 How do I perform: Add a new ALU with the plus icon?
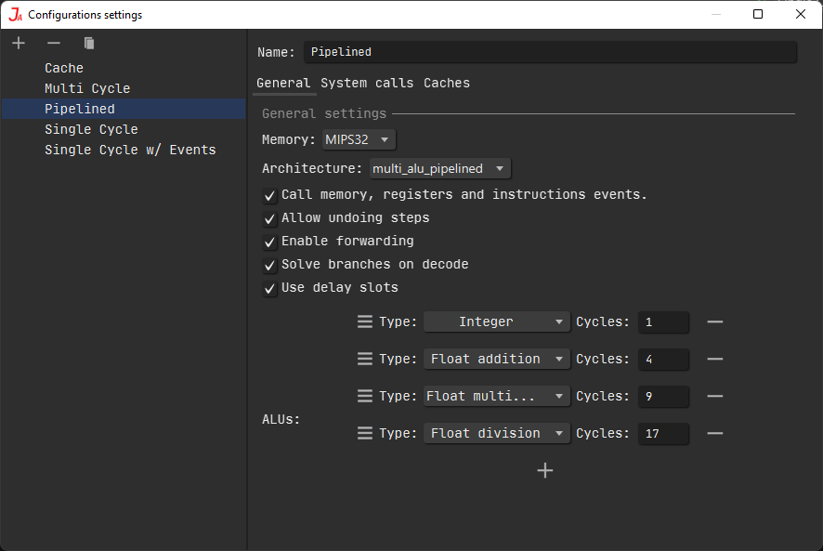(x=545, y=470)
